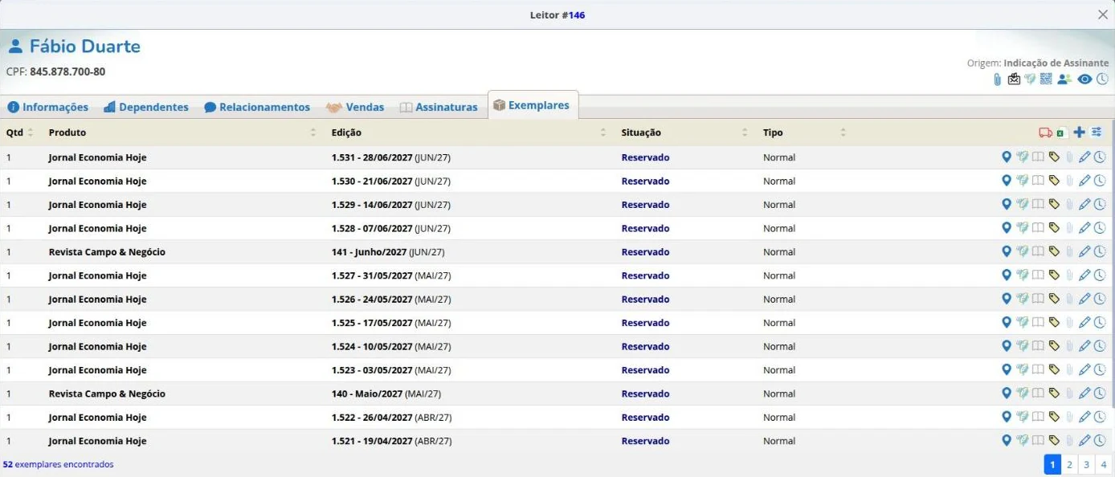Click the tag icon for edition 1.530

point(1054,181)
